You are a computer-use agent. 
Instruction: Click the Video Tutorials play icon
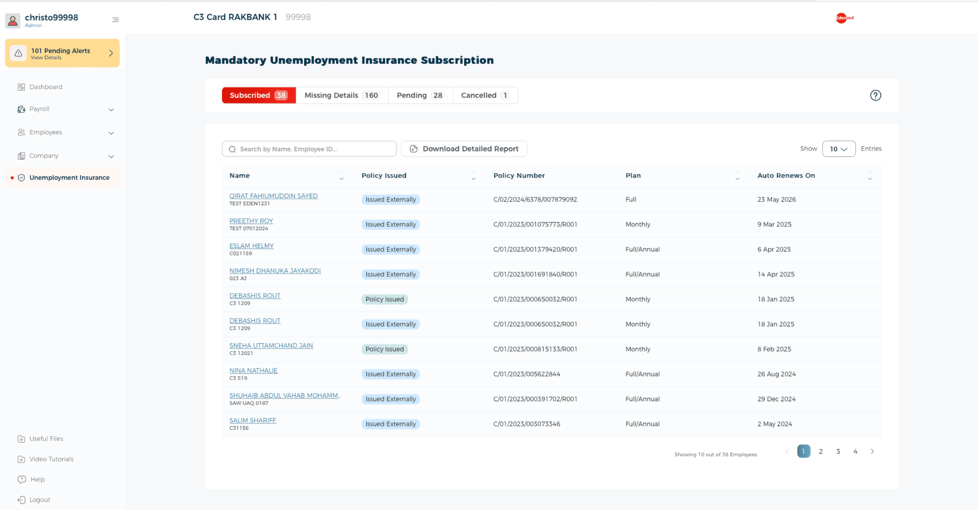(x=21, y=459)
